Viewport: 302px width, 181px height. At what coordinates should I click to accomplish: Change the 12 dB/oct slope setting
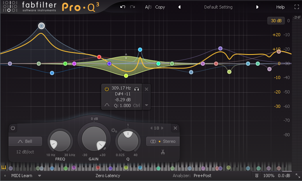pos(25,152)
